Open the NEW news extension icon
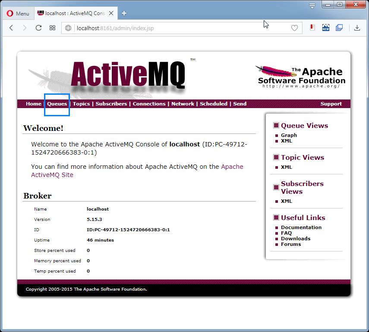The width and height of the screenshot is (369, 332). pyautogui.click(x=326, y=28)
